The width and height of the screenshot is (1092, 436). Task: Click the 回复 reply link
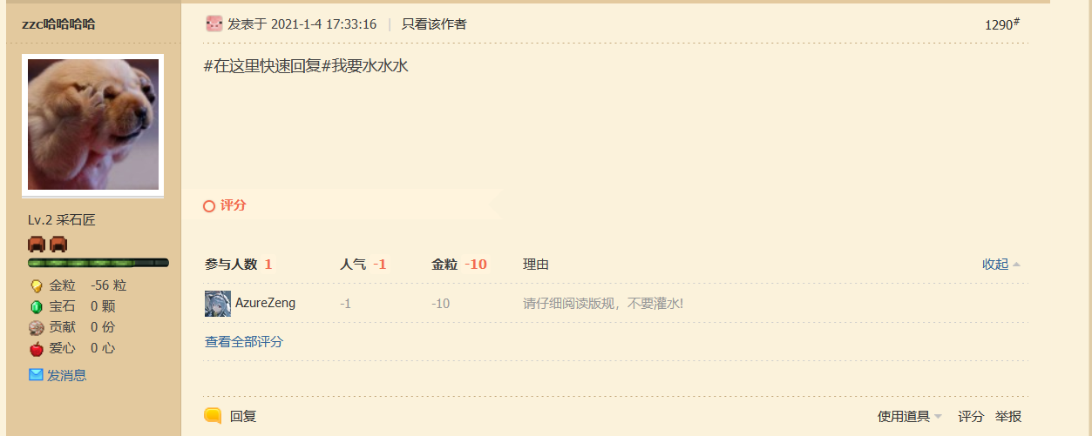coord(243,416)
